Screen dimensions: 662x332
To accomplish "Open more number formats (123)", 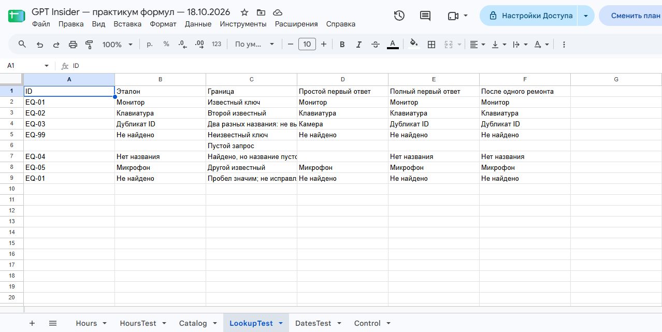I will [x=217, y=45].
